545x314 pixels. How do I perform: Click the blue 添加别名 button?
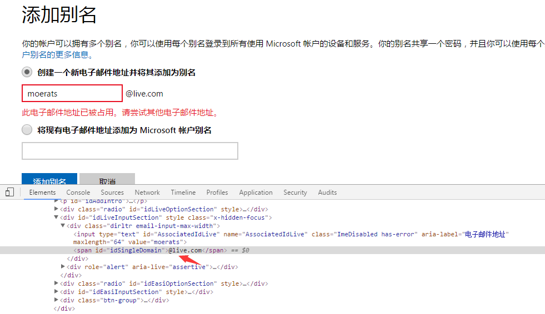(49, 179)
